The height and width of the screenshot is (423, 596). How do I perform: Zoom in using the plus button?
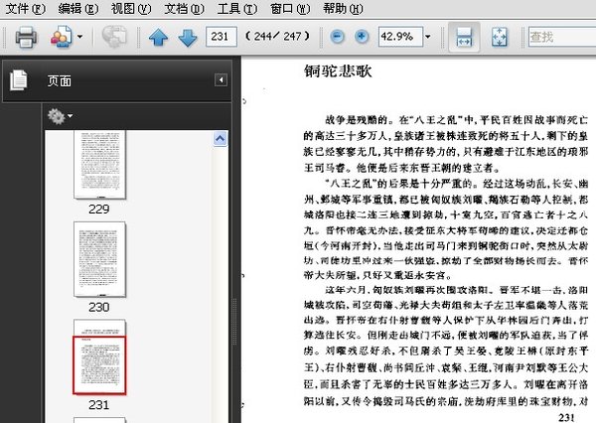361,37
